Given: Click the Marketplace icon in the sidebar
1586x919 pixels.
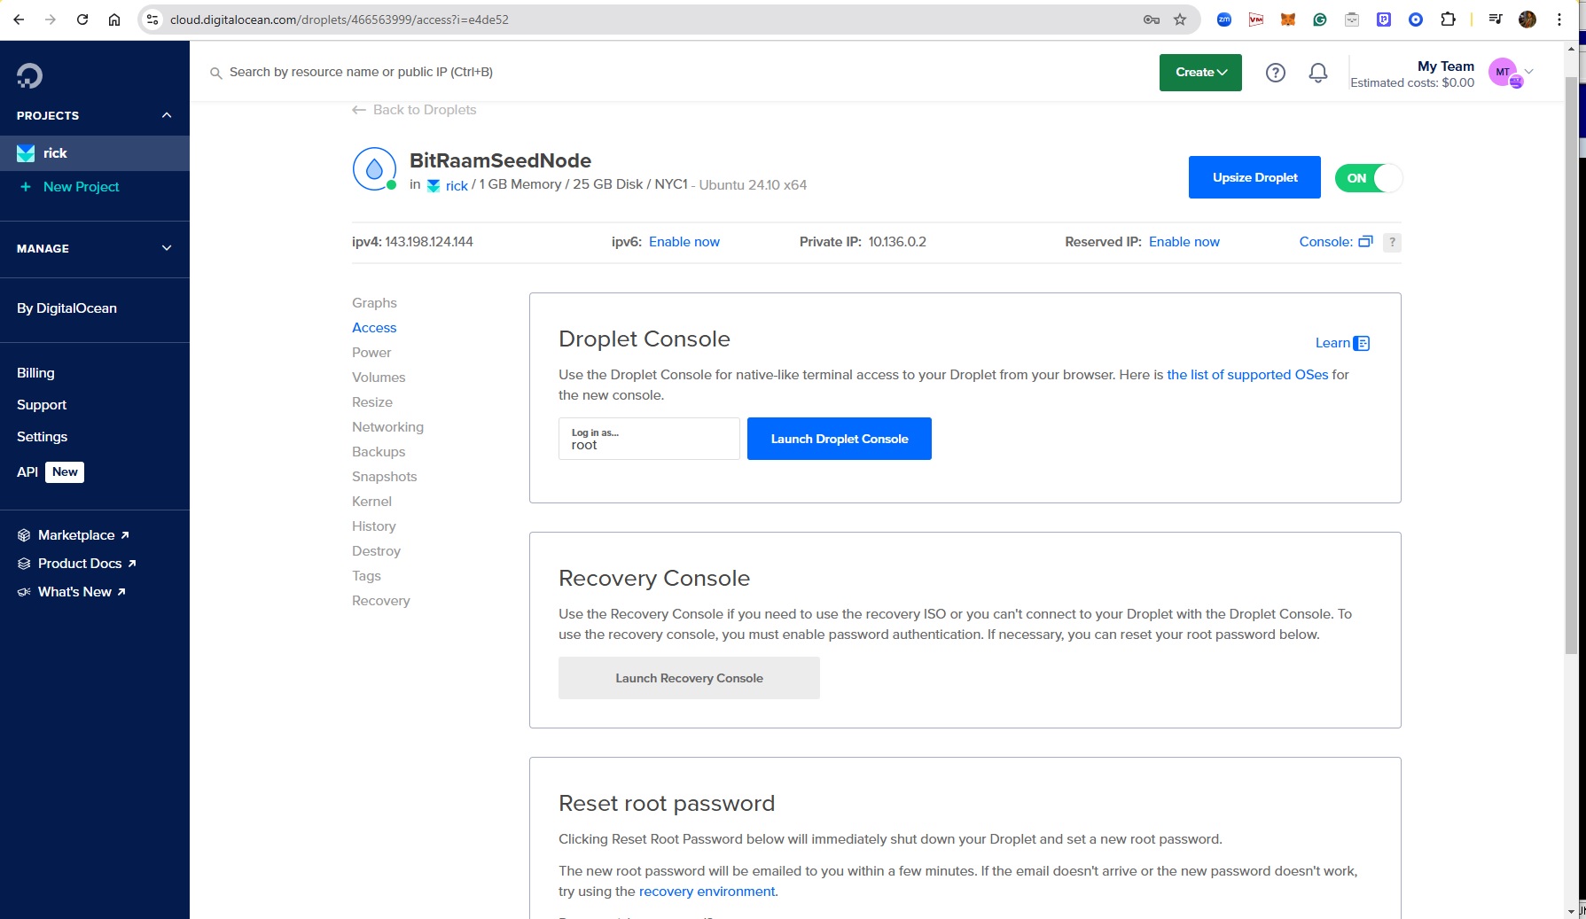Looking at the screenshot, I should tap(24, 535).
